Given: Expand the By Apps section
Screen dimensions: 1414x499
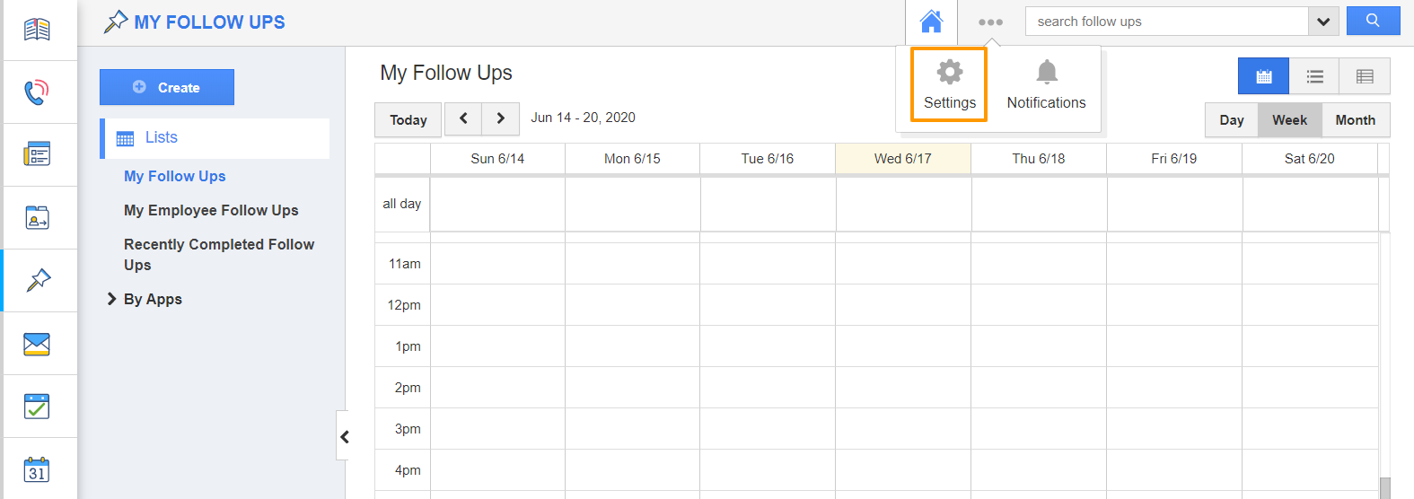Looking at the screenshot, I should click(x=112, y=299).
